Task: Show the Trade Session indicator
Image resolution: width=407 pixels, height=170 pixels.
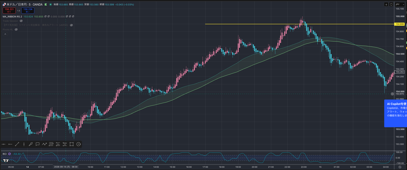Action: pyautogui.click(x=21, y=21)
